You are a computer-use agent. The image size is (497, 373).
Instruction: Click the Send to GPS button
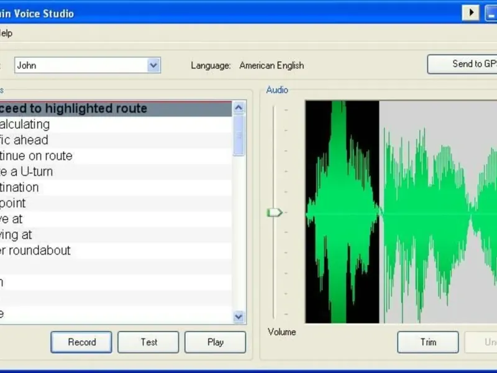click(x=462, y=64)
